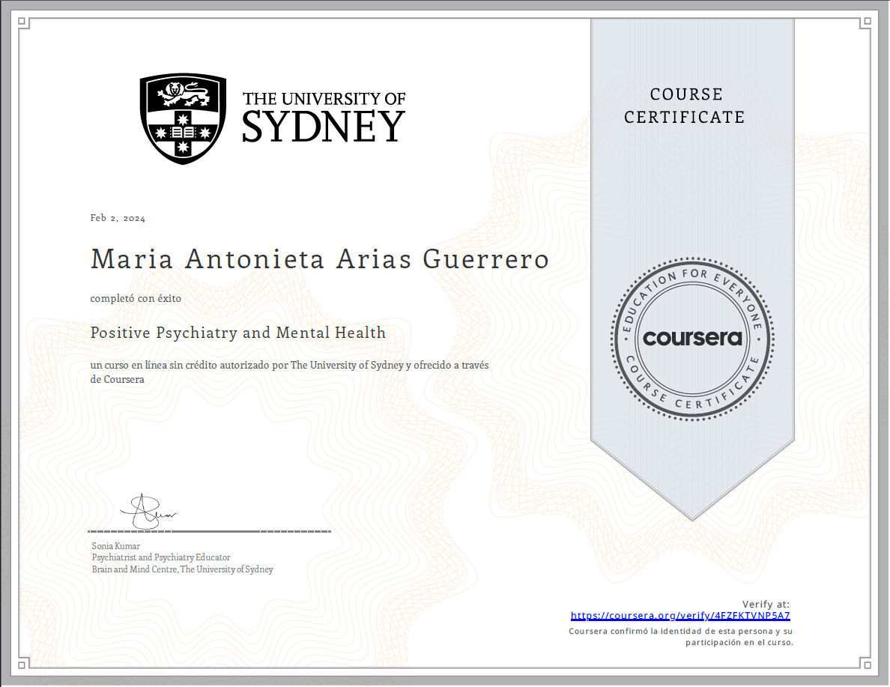
Task: Click the University of Sydney crest logo
Action: (183, 118)
